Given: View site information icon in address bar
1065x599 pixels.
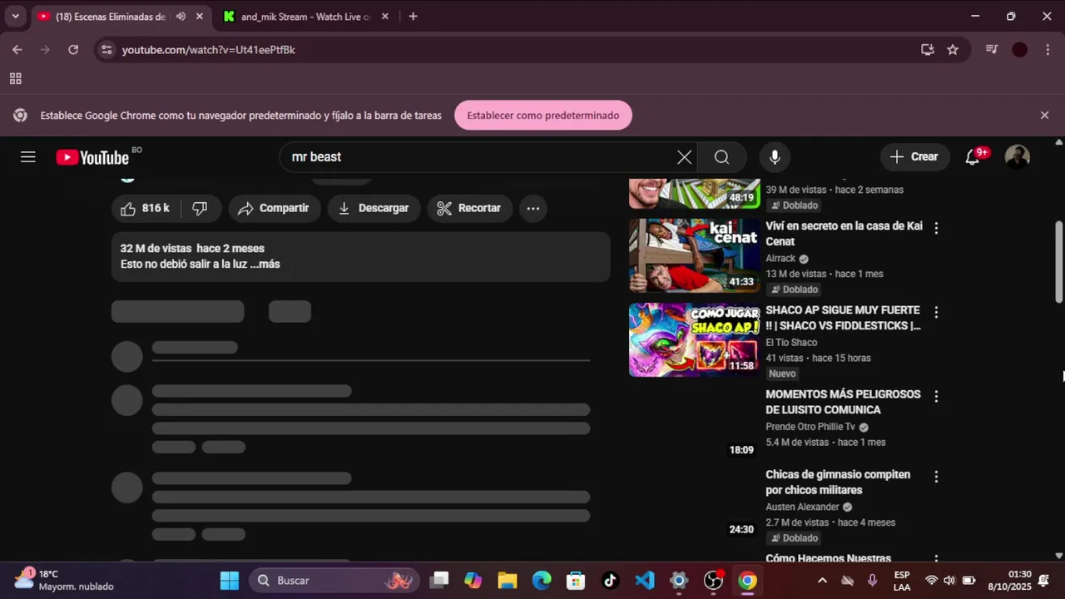Looking at the screenshot, I should pos(106,50).
